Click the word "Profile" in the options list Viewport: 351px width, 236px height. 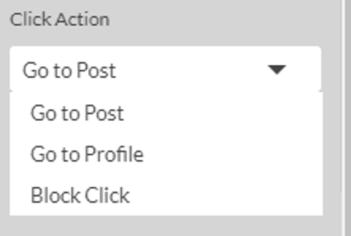point(114,154)
